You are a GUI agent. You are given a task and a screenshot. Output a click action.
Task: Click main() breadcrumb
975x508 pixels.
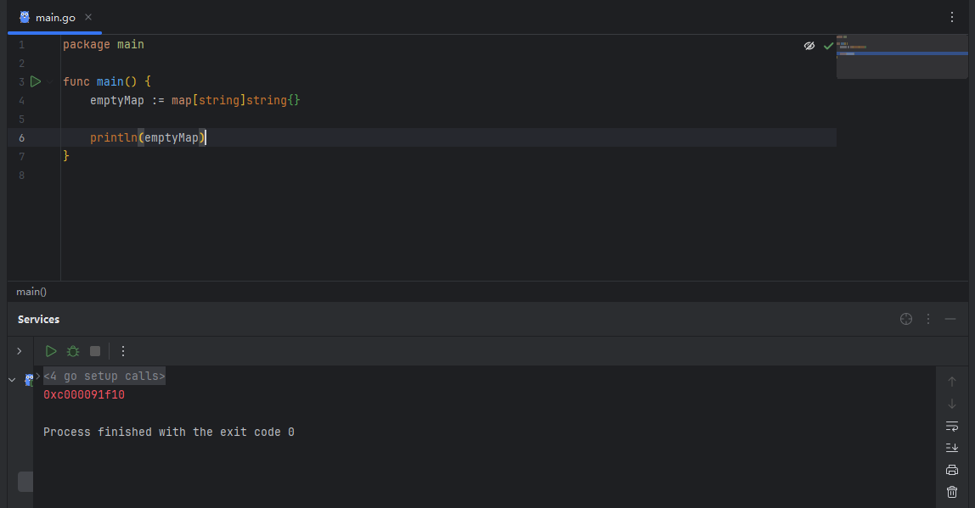click(x=31, y=292)
